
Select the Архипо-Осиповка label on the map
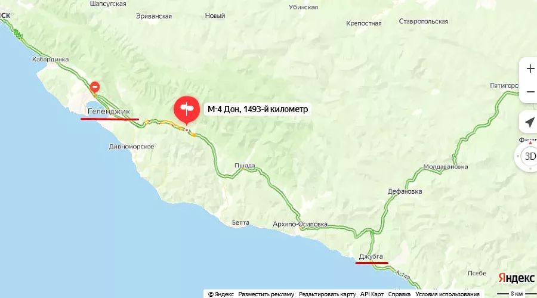[300, 225]
